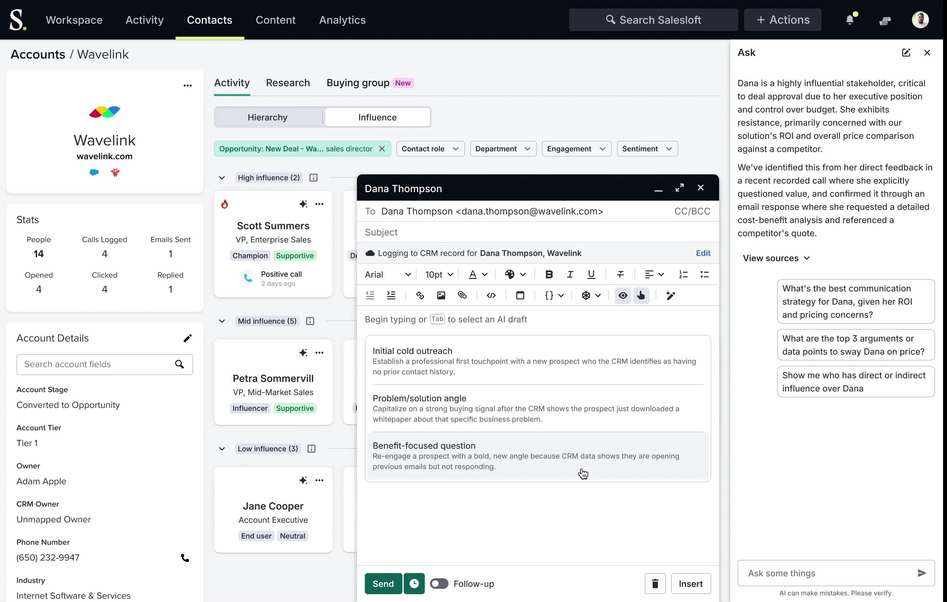Screen dimensions: 947x602
Task: Open the Analytics menu
Action: [342, 20]
